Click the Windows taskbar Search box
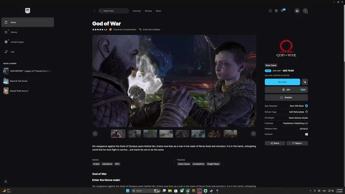 coord(146,191)
